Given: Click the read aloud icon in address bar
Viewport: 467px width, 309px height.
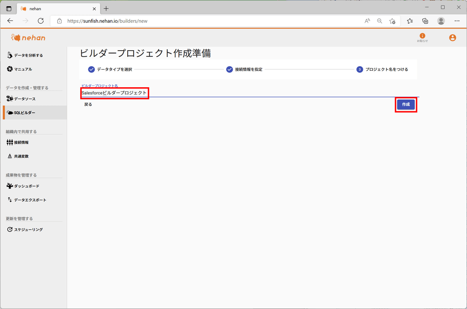Looking at the screenshot, I should (x=367, y=21).
